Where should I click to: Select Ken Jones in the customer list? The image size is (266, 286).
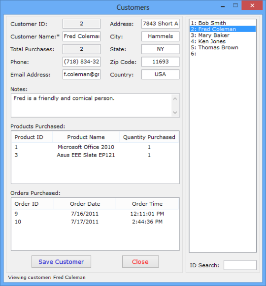tap(223, 41)
